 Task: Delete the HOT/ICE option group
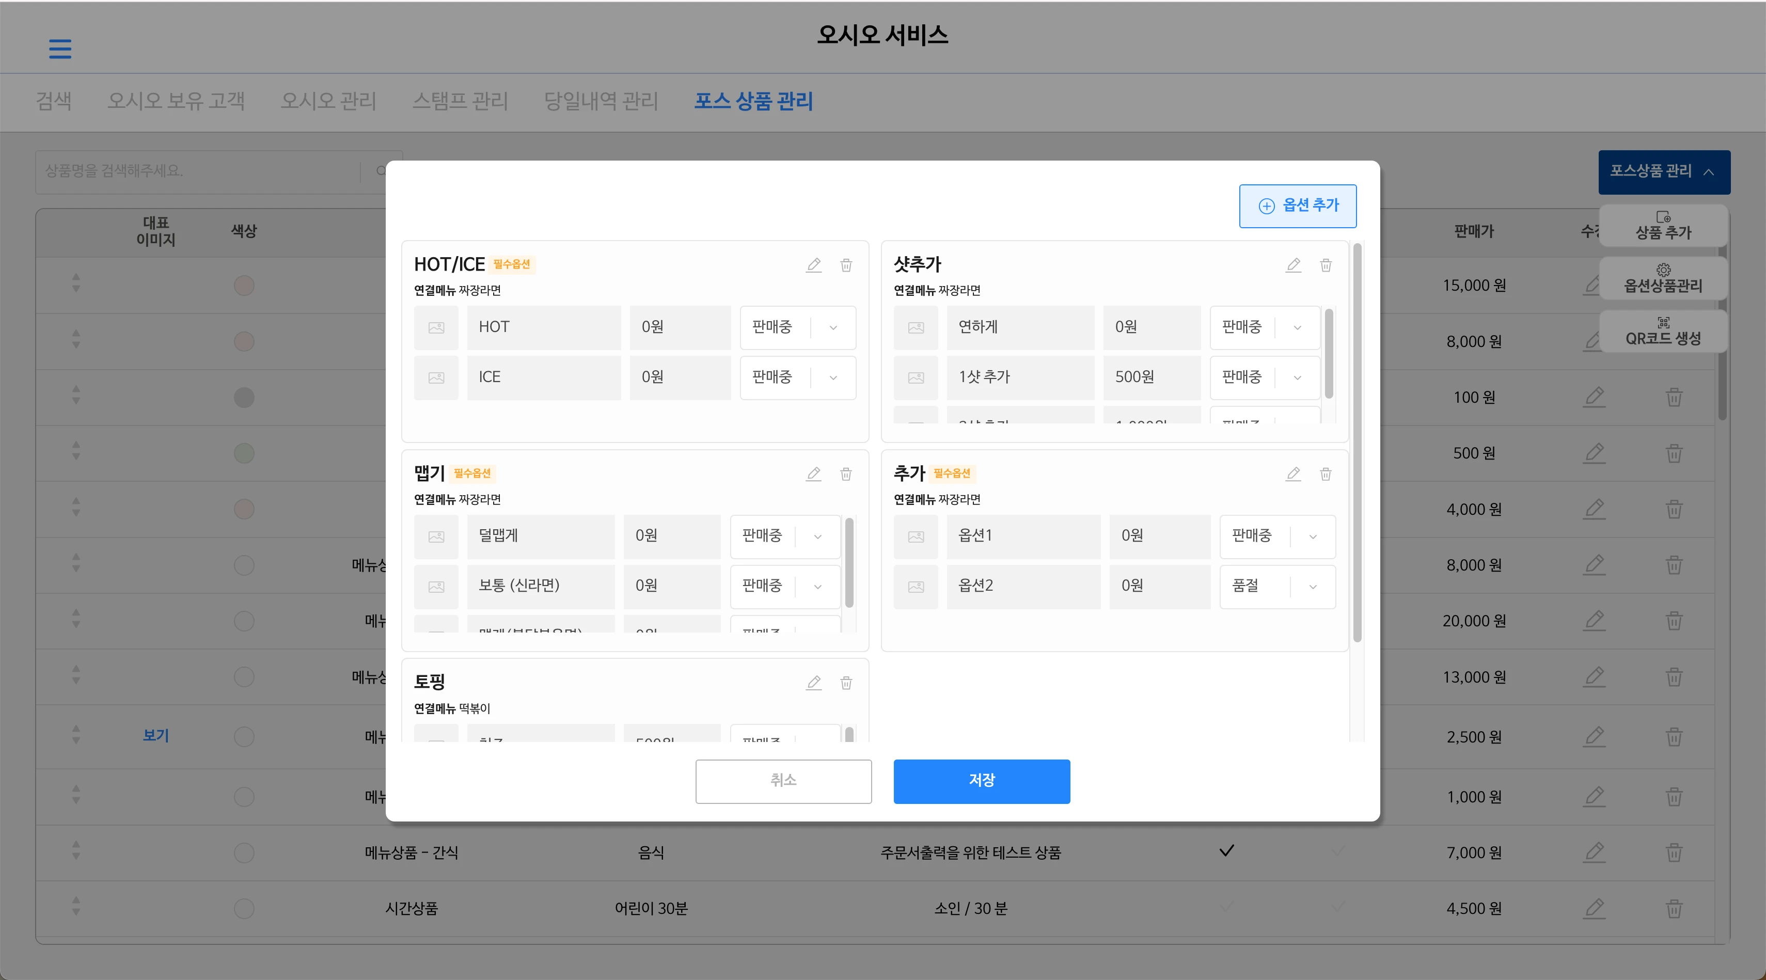point(846,264)
